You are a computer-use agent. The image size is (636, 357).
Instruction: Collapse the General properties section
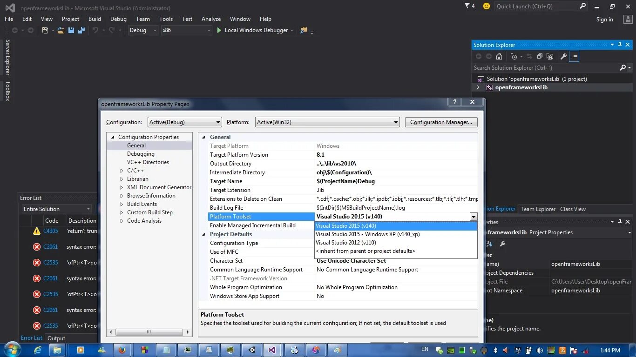203,137
